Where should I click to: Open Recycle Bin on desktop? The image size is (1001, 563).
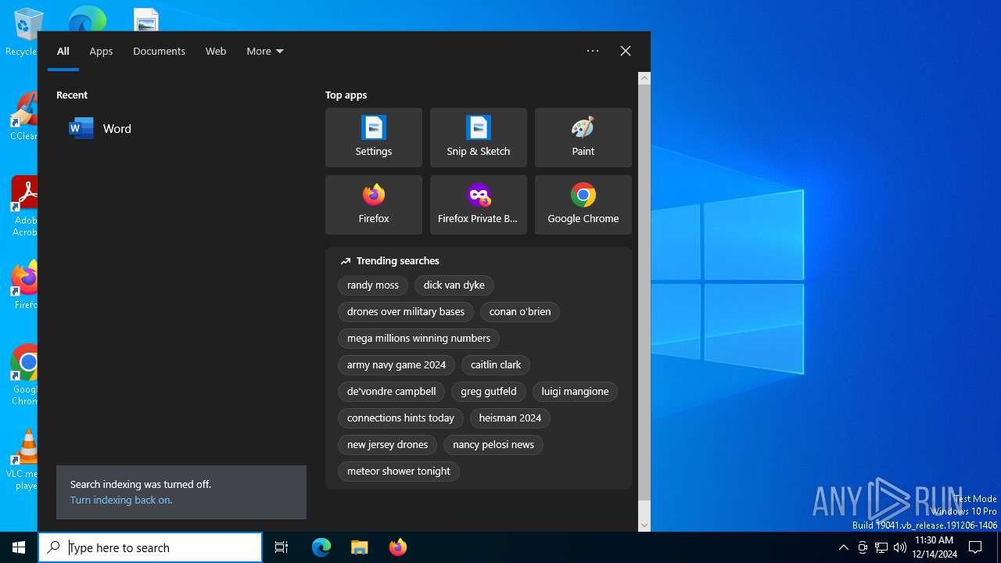(23, 33)
